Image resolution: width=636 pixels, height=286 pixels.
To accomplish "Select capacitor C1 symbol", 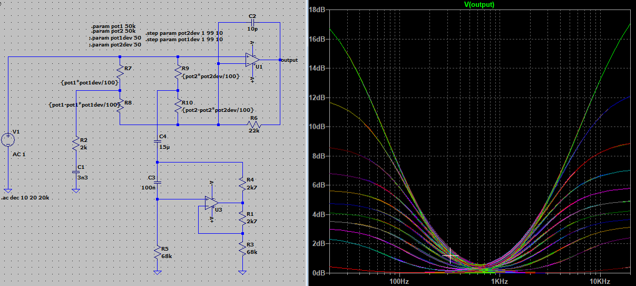I will [76, 172].
